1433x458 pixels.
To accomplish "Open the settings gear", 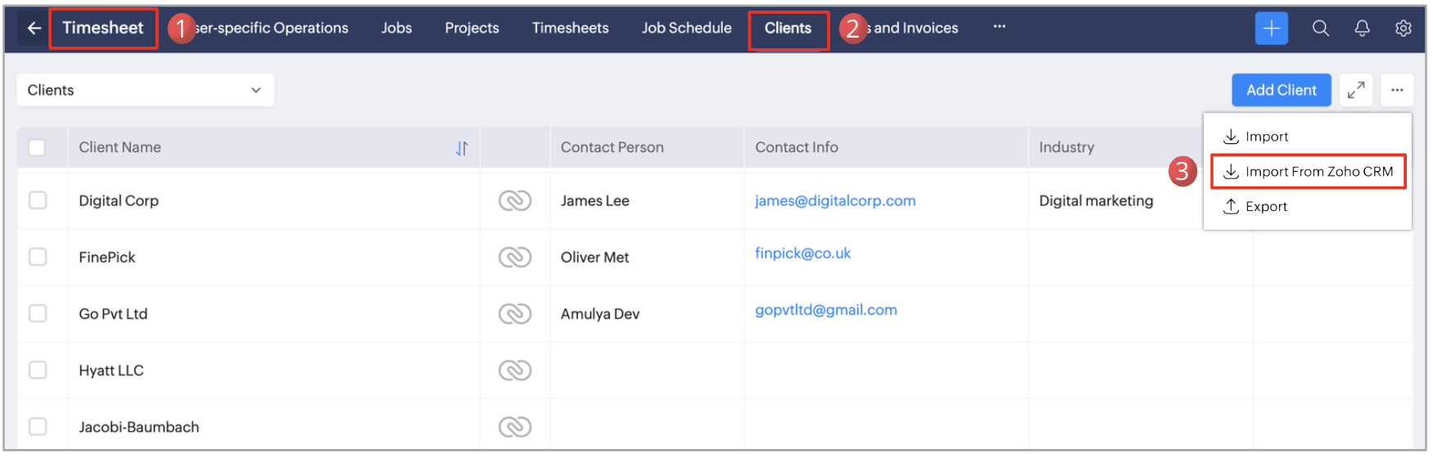I will (x=1403, y=28).
